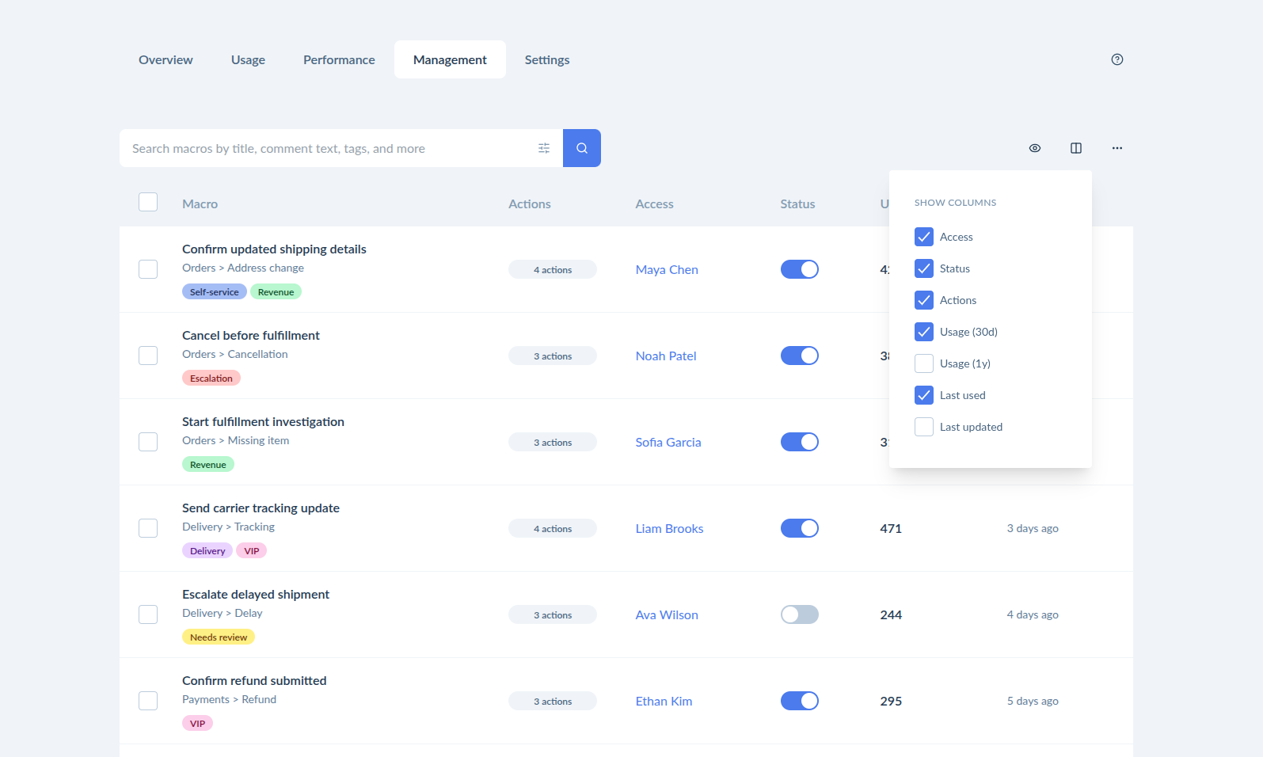Enable the Last updated column

pyautogui.click(x=924, y=427)
